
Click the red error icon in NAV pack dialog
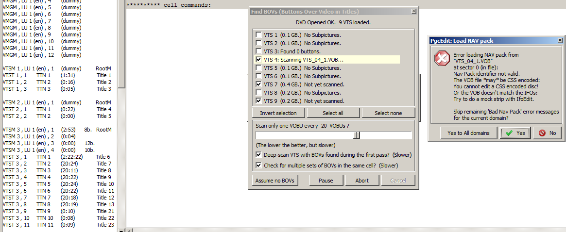442,58
